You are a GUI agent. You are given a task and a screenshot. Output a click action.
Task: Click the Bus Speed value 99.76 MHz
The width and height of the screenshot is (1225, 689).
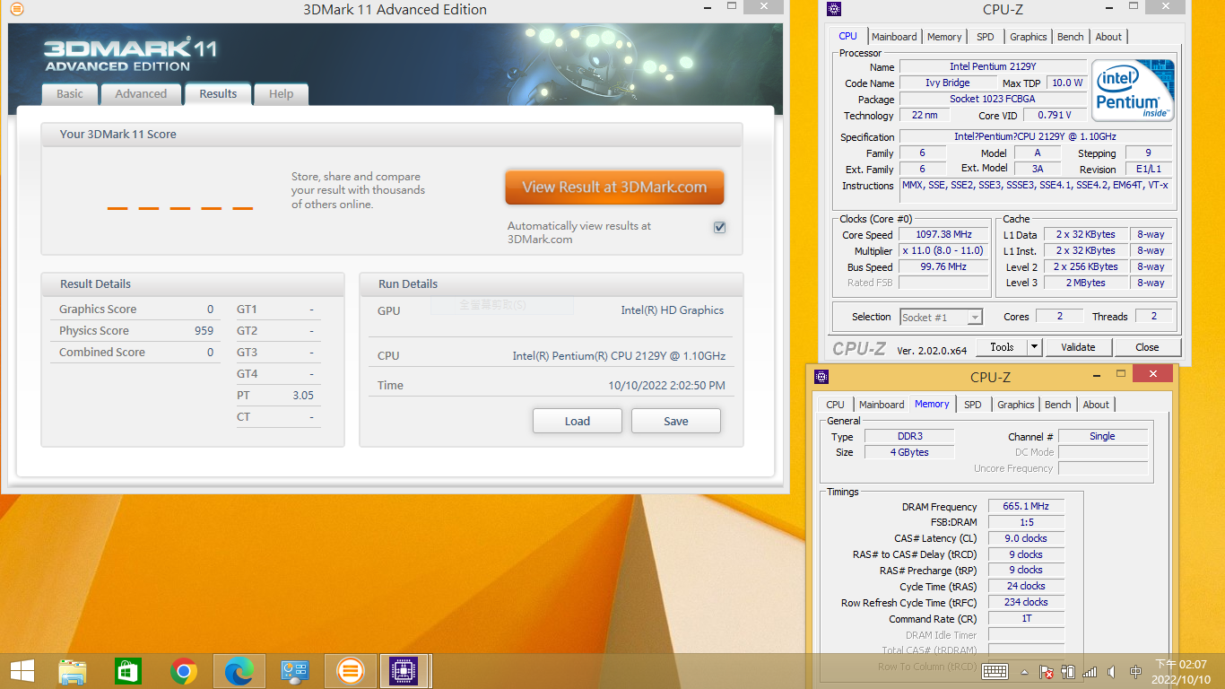pyautogui.click(x=943, y=266)
